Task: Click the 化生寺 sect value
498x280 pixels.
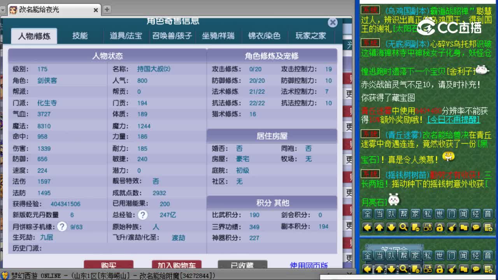Action: click(x=47, y=103)
